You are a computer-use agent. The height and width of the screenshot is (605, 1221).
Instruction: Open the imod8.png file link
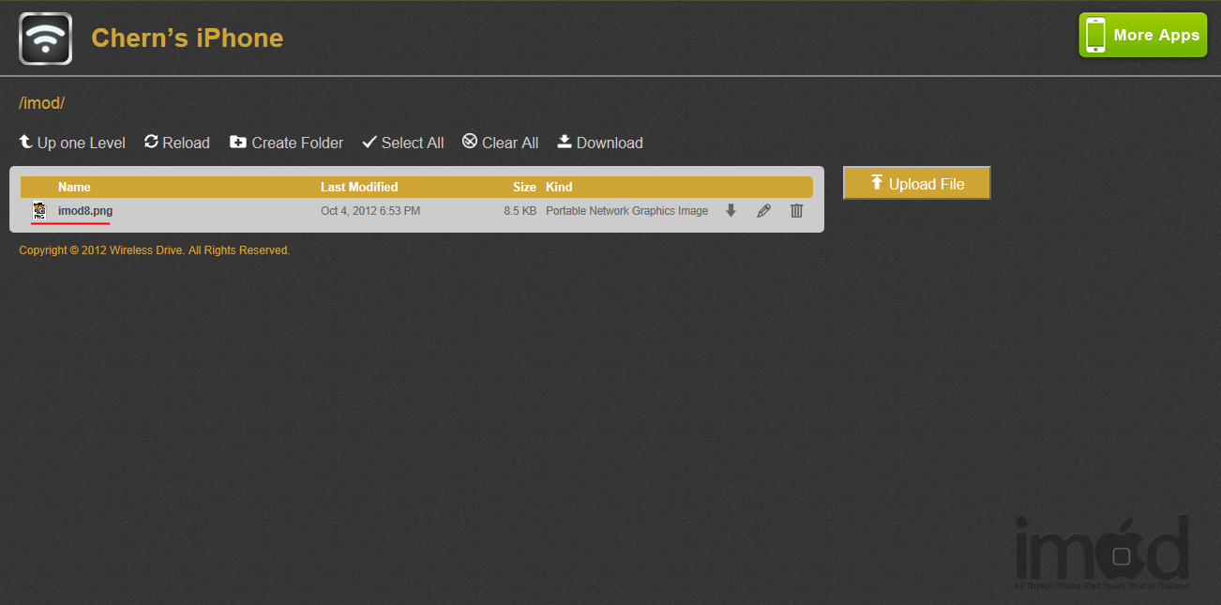(85, 211)
